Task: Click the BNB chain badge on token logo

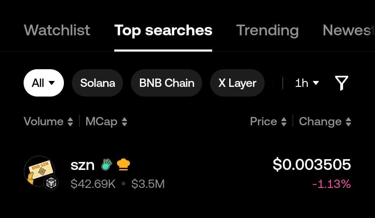Action: pyautogui.click(x=51, y=183)
